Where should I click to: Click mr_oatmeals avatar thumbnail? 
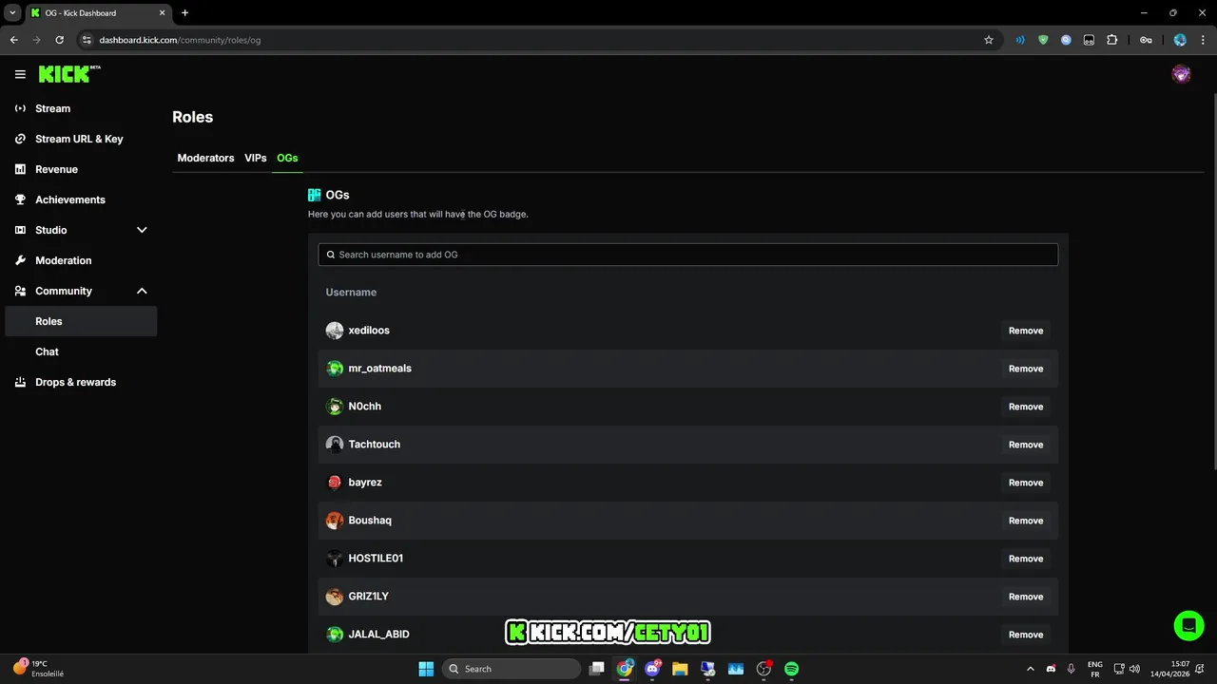335,369
